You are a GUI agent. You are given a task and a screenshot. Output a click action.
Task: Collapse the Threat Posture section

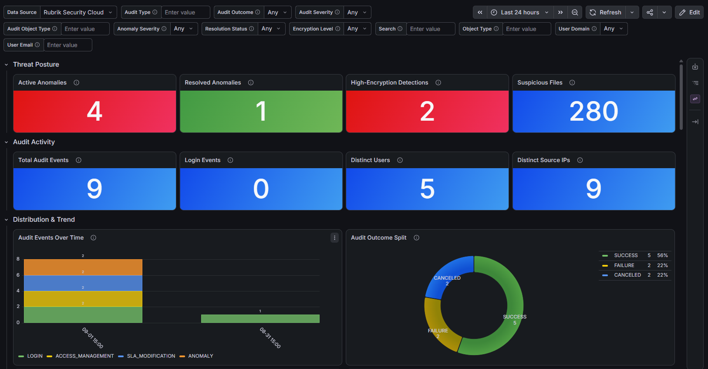7,64
